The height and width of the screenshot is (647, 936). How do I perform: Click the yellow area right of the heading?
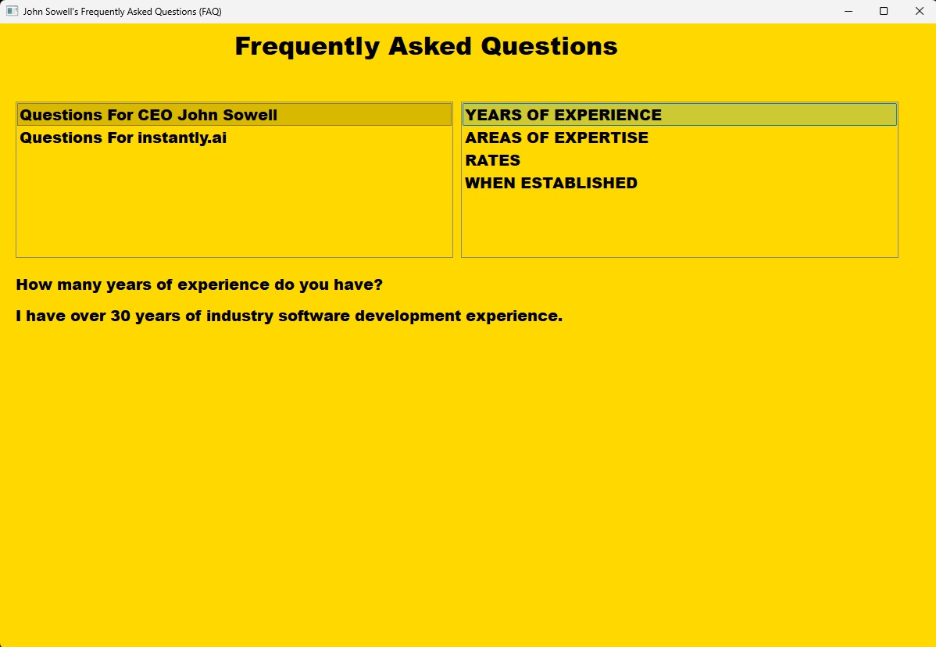773,47
